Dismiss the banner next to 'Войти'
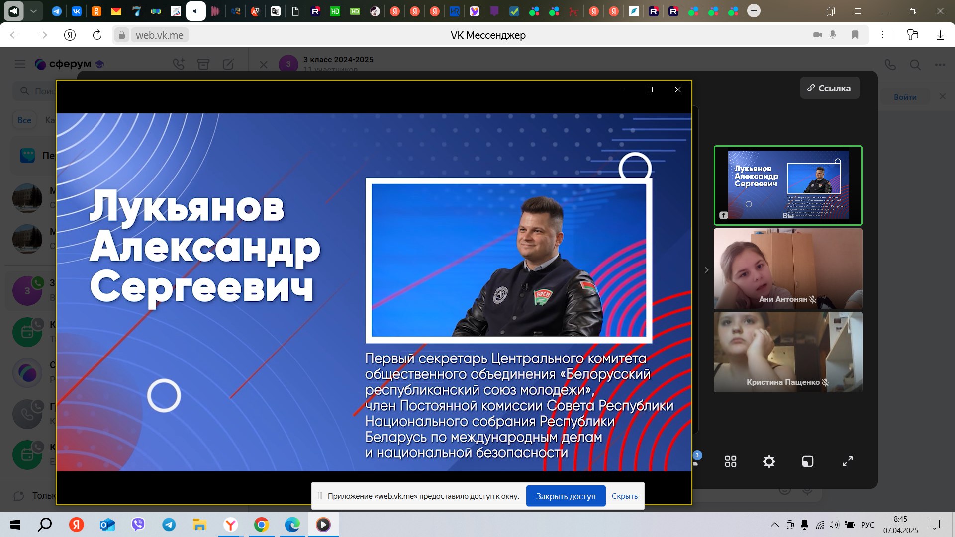Image resolution: width=955 pixels, height=537 pixels. click(x=942, y=96)
